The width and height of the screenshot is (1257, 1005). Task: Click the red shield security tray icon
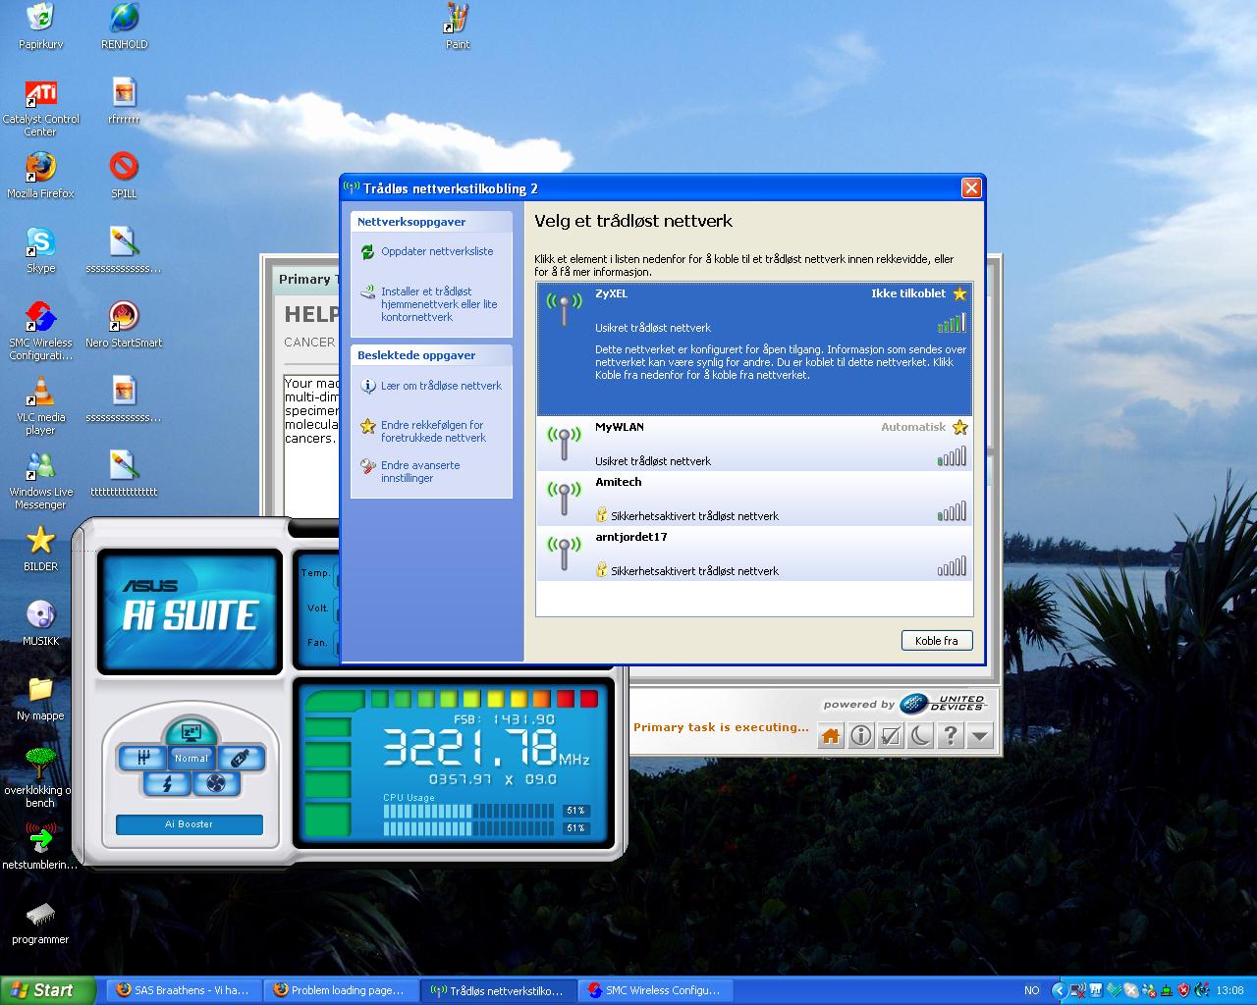click(x=1183, y=990)
